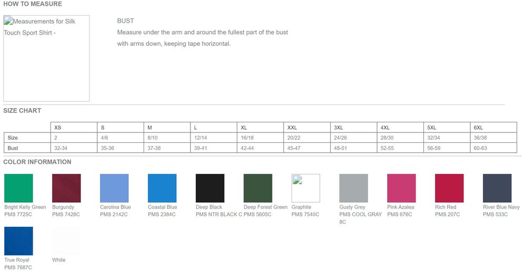The width and height of the screenshot is (526, 271).
Task: Choose the Deep Forest Green swatch
Action: [258, 188]
